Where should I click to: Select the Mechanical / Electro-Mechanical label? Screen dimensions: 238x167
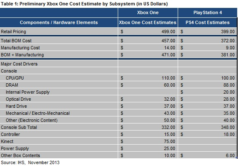point(38,113)
